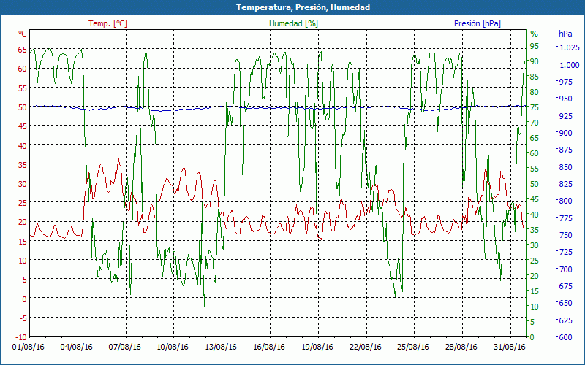Click the red '0' temperature axis value
The width and height of the screenshot is (585, 365).
[x=24, y=299]
